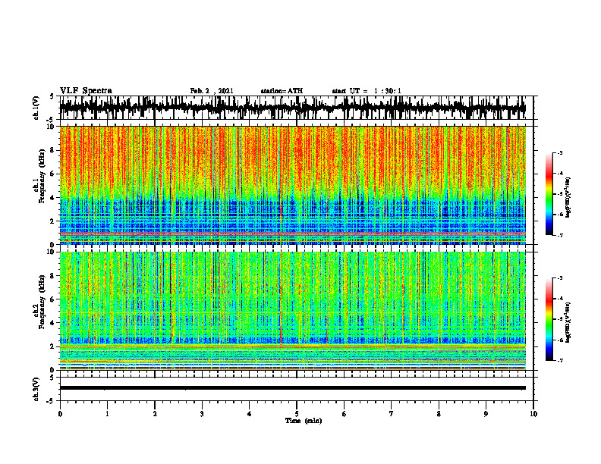The image size is (601, 464).
Task: Click the "8" time axis tick label
Action: 439,414
